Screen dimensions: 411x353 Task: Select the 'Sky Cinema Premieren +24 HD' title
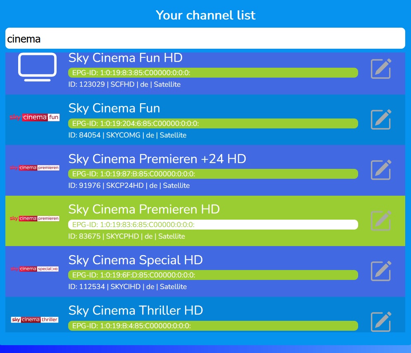[x=157, y=159]
